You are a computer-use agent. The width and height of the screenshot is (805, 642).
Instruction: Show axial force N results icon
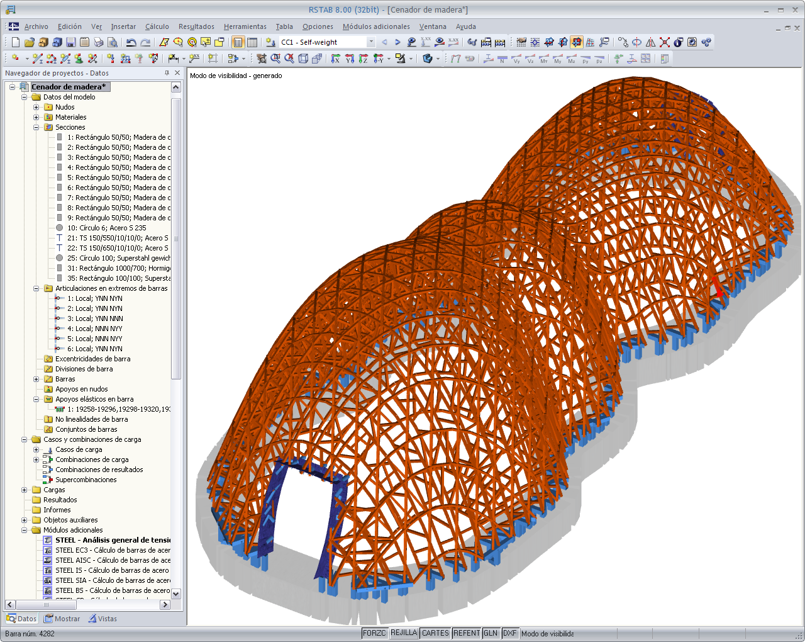pos(502,59)
